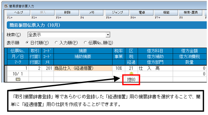Select the 商品仕入（経過措置） summary cell
The height and width of the screenshot is (115, 208).
click(83, 68)
